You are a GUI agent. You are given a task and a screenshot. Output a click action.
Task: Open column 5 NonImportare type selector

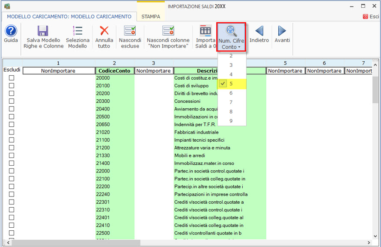coord(285,71)
